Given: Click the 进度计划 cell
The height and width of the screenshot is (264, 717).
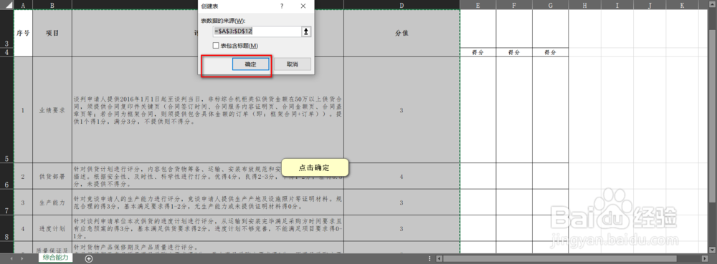Looking at the screenshot, I should point(52,228).
